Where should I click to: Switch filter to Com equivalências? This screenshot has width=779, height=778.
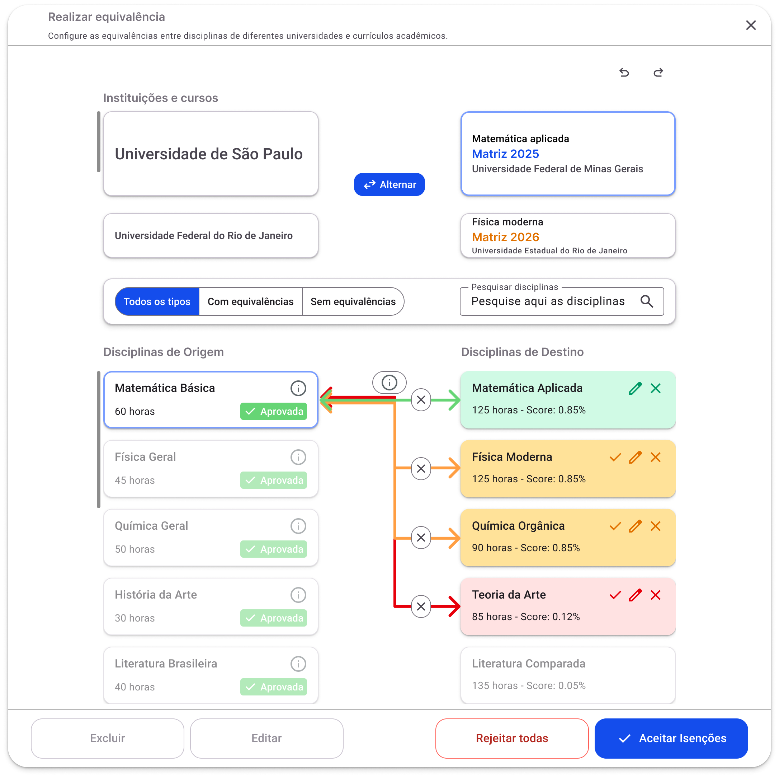coord(250,301)
